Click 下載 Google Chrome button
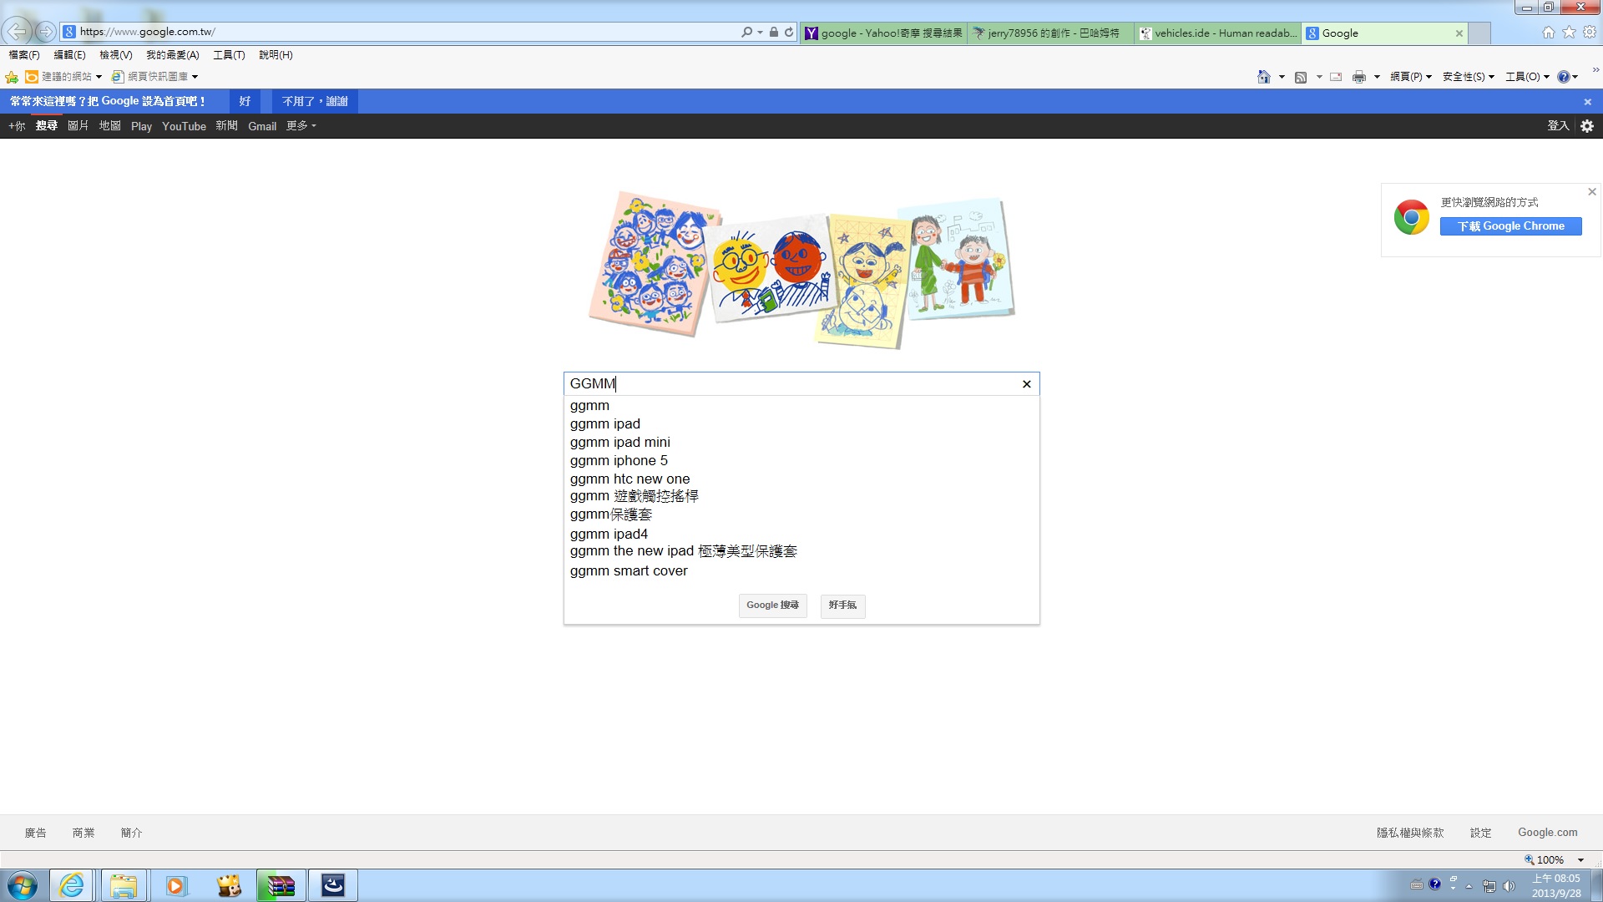Viewport: 1603px width, 902px height. pos(1510,226)
